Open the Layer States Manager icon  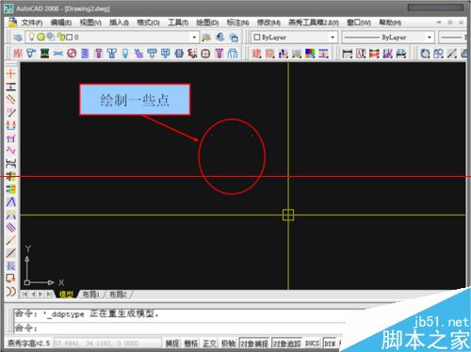pyautogui.click(x=234, y=38)
